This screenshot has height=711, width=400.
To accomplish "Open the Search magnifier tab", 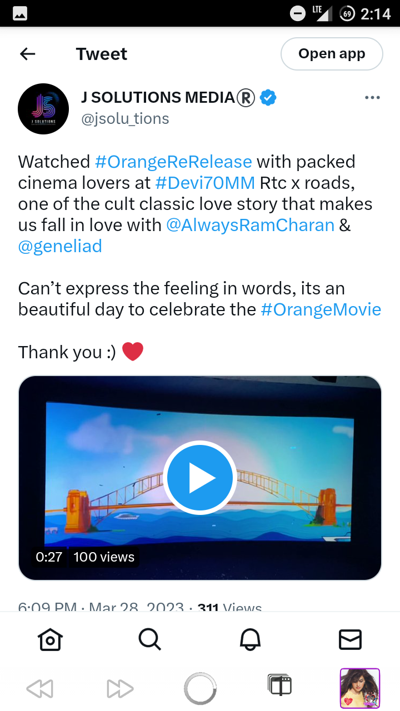I will coord(149,639).
